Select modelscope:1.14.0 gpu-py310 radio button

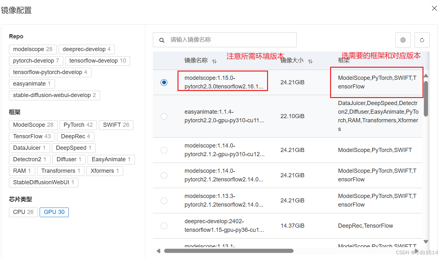tap(164, 150)
